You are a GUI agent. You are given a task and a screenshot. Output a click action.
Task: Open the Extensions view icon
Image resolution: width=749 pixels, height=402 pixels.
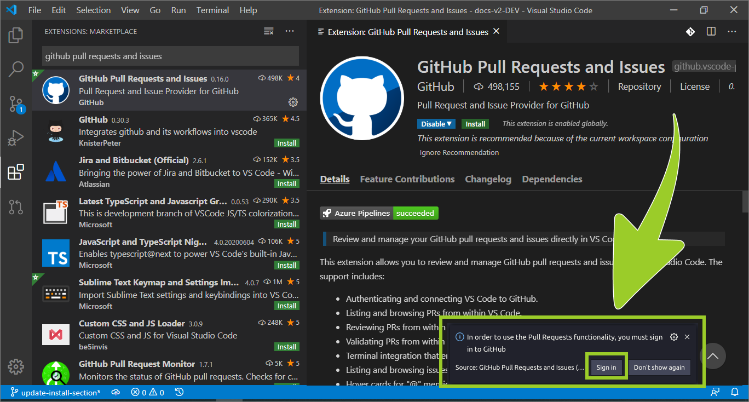(x=16, y=172)
